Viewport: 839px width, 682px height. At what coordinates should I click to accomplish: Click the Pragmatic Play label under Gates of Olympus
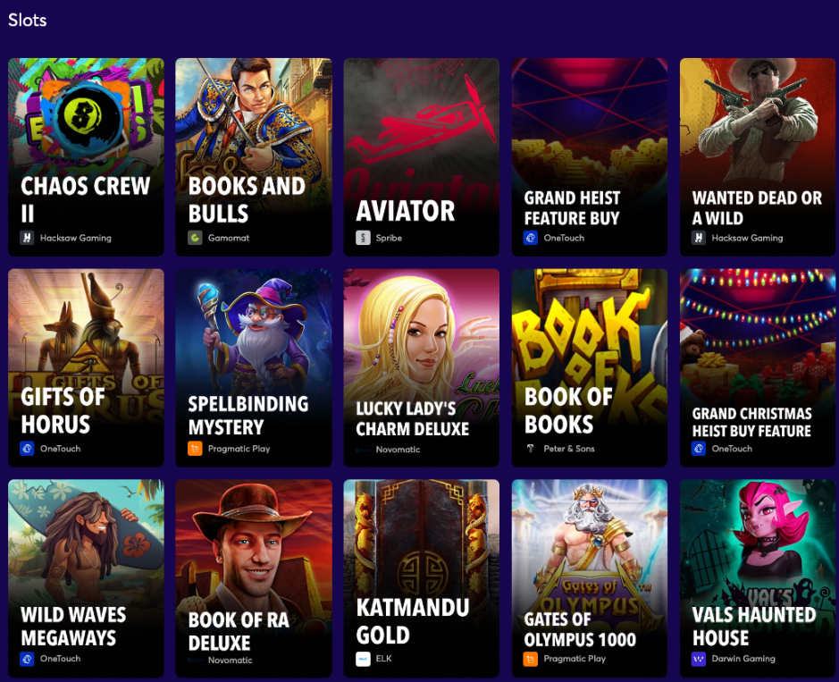[x=575, y=659]
